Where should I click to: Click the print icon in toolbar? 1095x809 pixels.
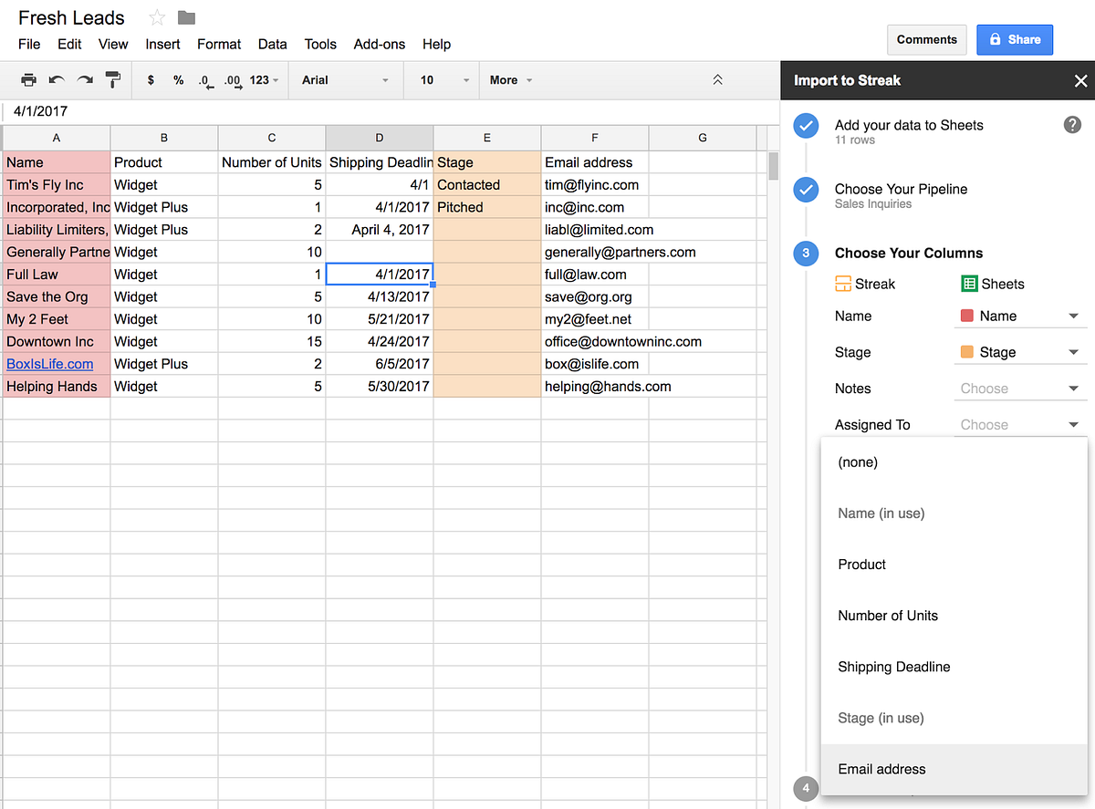tap(28, 80)
